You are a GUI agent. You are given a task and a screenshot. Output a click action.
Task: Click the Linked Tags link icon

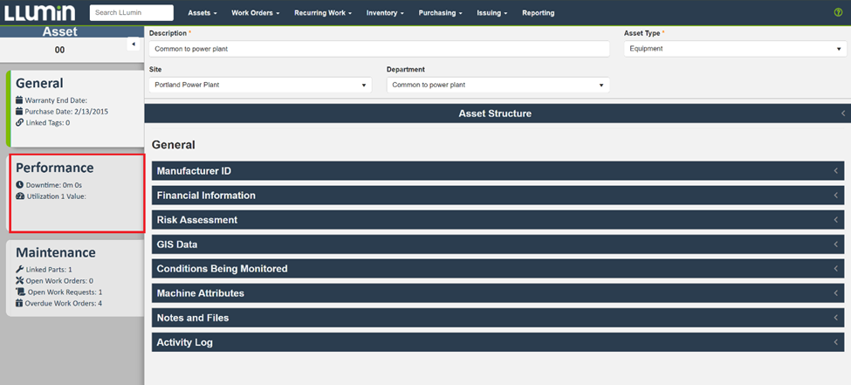tap(19, 123)
